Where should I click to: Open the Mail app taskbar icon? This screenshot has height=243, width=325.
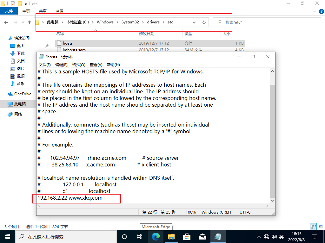[x=202, y=237]
